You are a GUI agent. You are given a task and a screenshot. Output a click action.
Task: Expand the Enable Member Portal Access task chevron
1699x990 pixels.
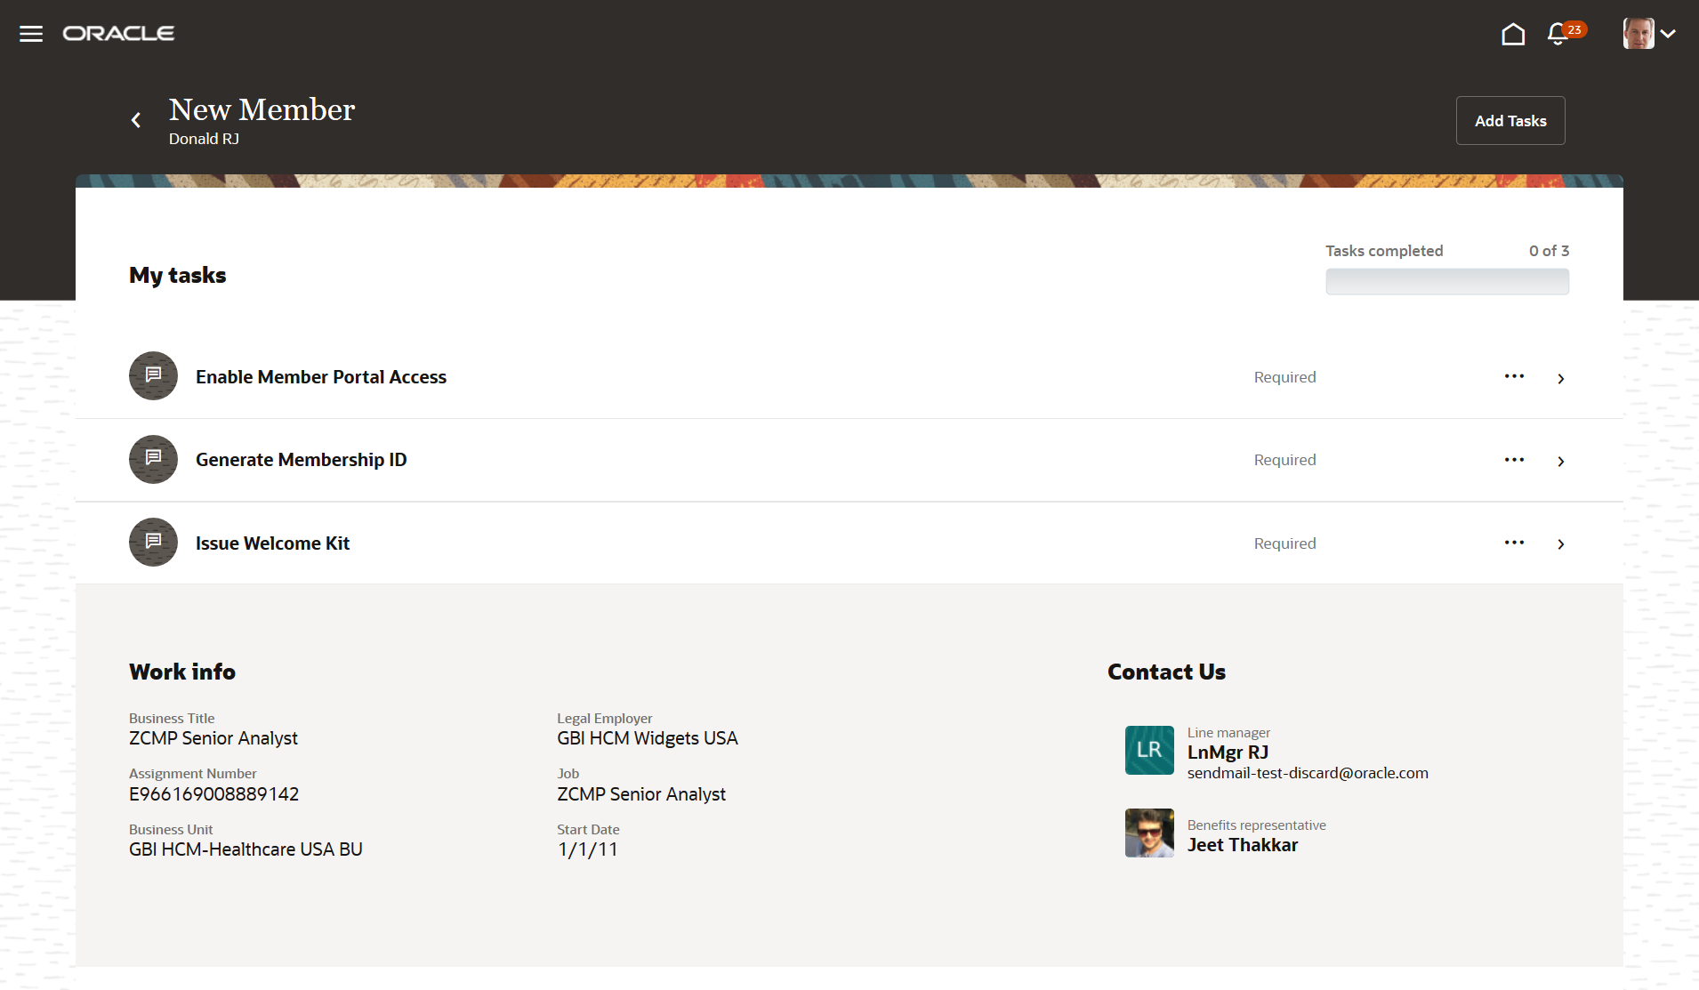(1561, 379)
